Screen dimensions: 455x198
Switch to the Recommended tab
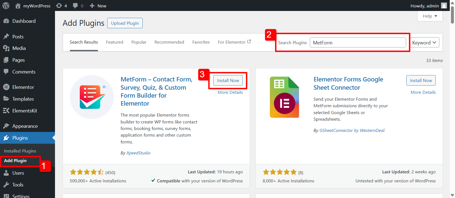coord(169,42)
